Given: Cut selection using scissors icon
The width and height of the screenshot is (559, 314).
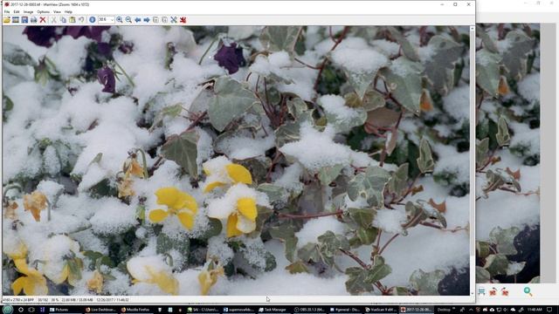Looking at the screenshot, I should [x=54, y=20].
